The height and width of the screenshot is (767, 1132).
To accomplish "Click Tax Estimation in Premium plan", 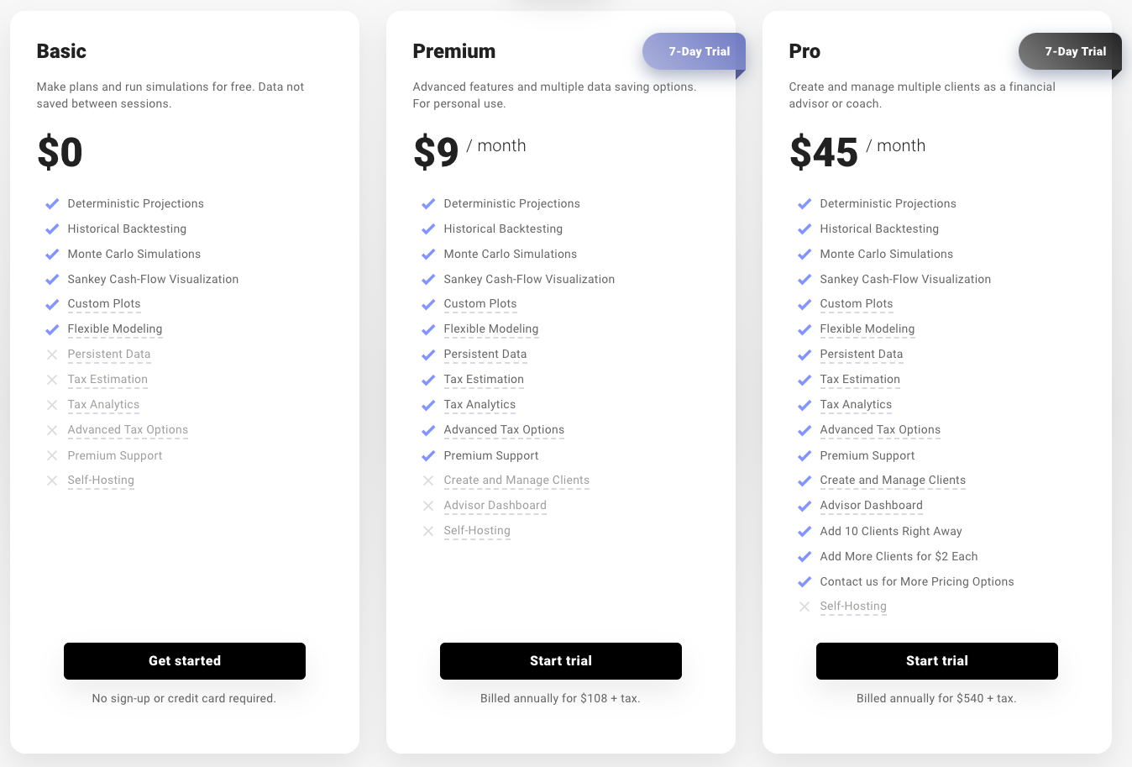I will click(484, 380).
